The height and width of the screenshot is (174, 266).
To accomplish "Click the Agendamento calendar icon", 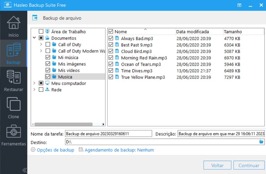I will tap(81, 150).
